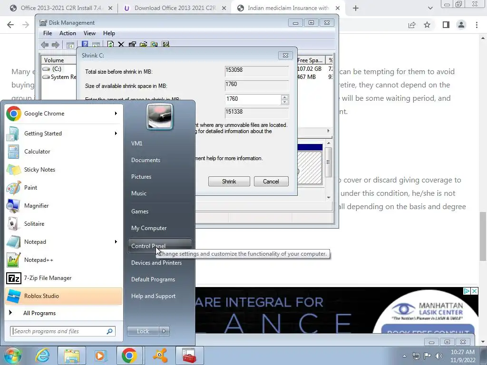The height and width of the screenshot is (365, 487).
Task: Click Disk Management Forward toolbar arrow
Action: [x=56, y=45]
